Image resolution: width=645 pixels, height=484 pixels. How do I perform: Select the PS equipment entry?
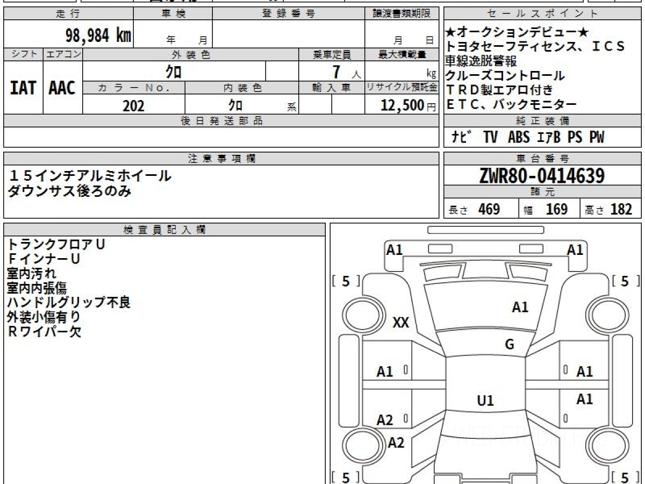[x=575, y=137]
